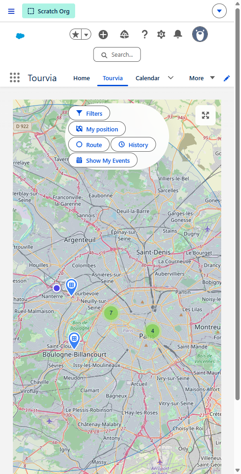
Task: Expand the favorites list dropdown arrow
Action: pos(86,35)
